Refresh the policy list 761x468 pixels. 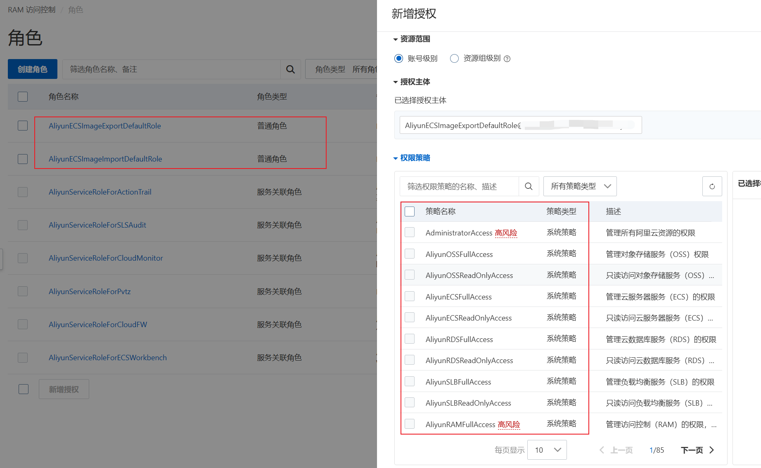coord(712,186)
